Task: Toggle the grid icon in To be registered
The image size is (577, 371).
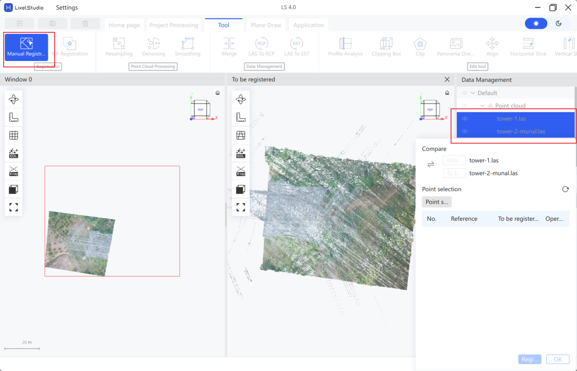Action: 241,135
